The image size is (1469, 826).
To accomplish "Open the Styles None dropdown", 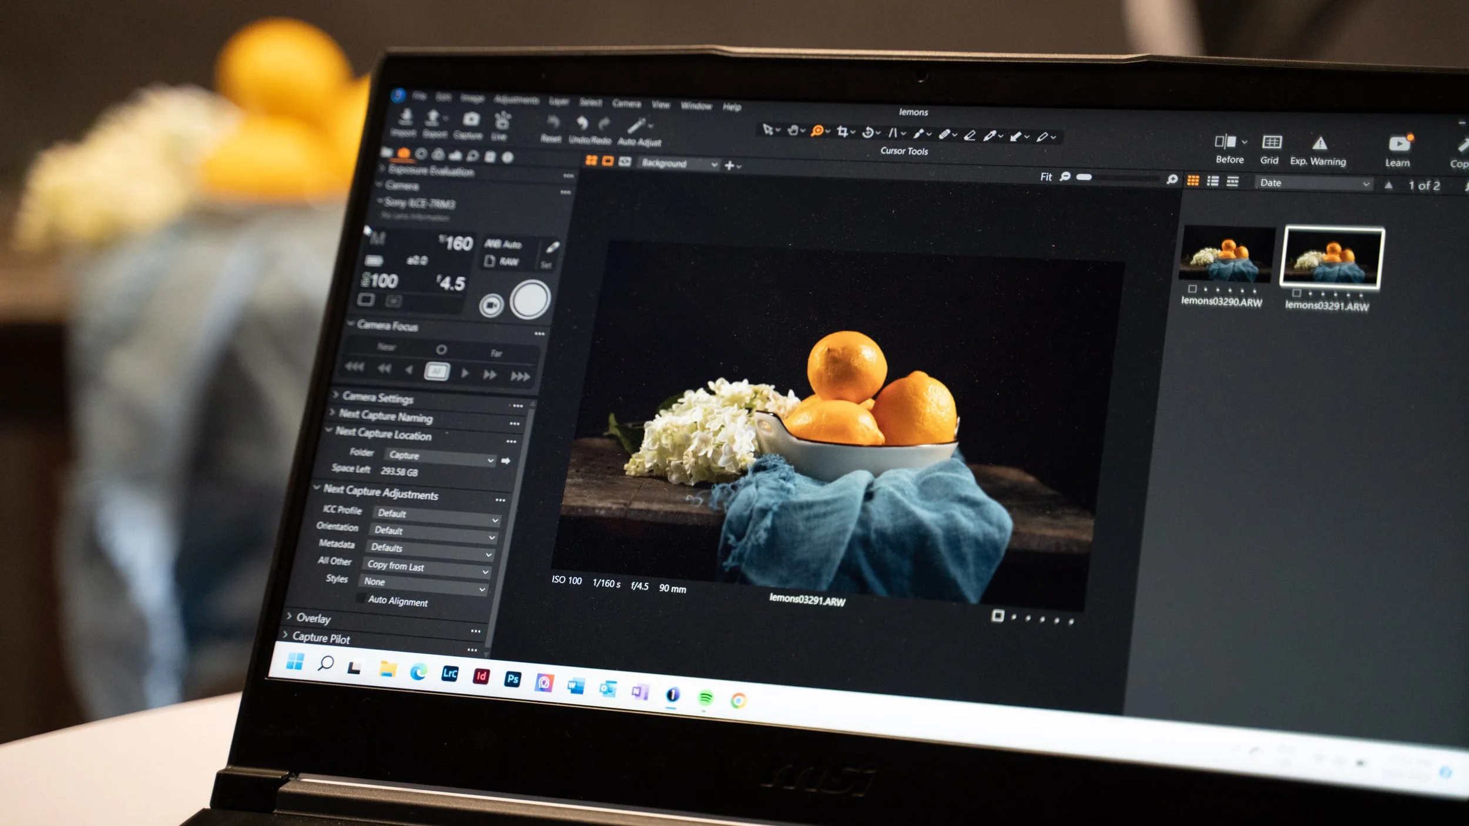I will point(424,585).
